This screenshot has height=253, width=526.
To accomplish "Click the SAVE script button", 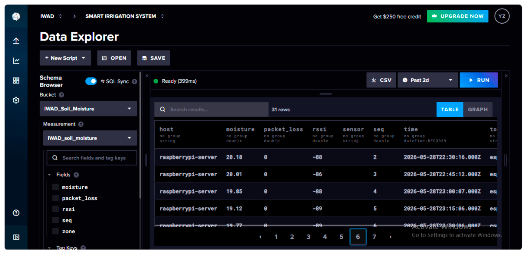I will [153, 58].
